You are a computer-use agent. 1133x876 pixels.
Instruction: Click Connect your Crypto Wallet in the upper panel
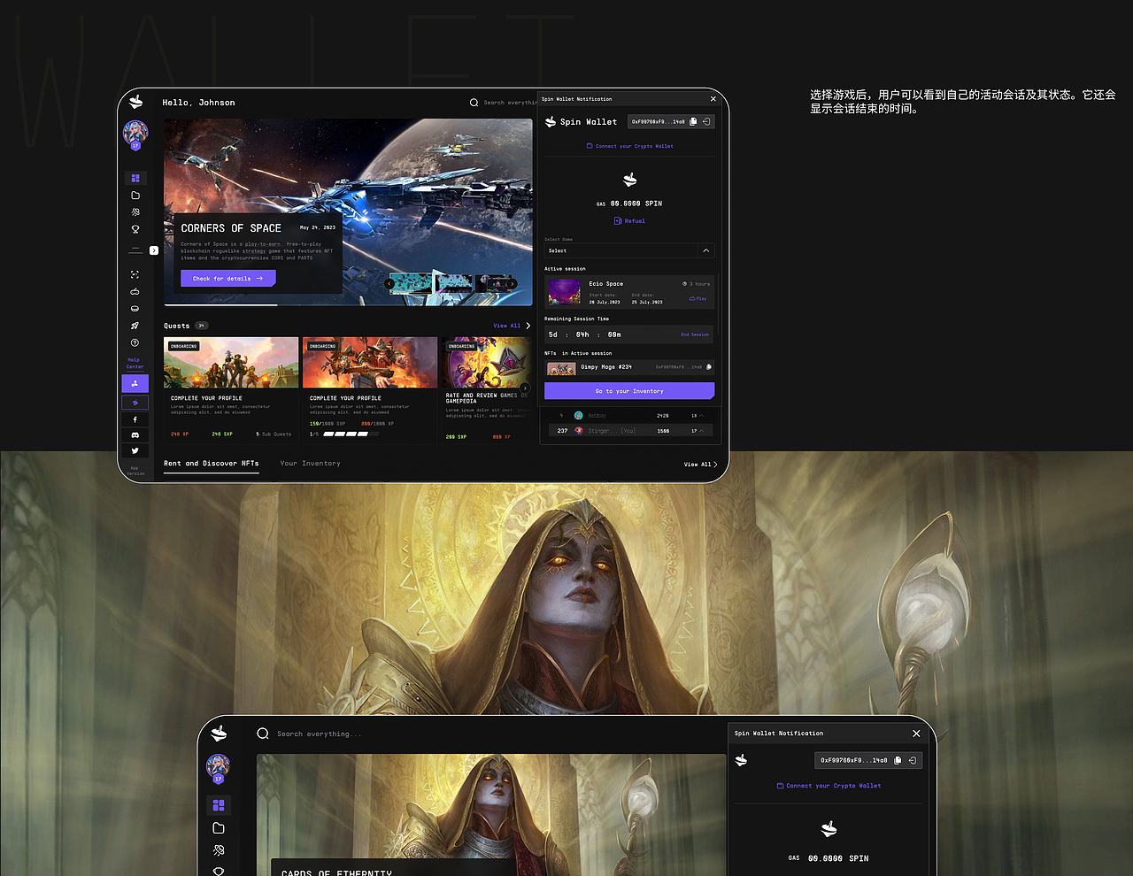pyautogui.click(x=630, y=146)
